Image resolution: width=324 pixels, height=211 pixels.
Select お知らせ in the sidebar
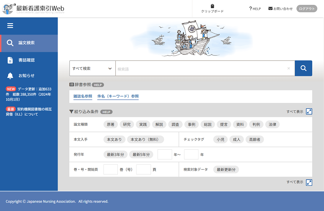click(26, 76)
